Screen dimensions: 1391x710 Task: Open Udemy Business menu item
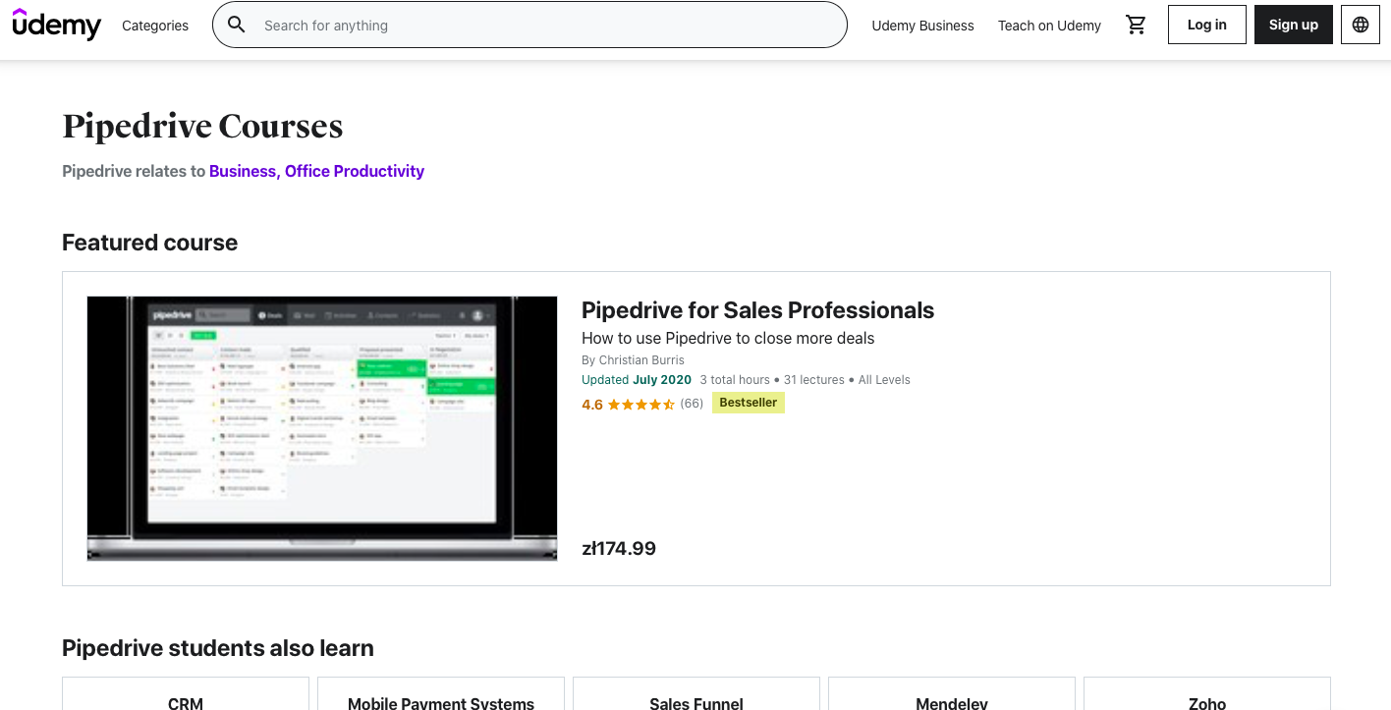[x=922, y=26]
